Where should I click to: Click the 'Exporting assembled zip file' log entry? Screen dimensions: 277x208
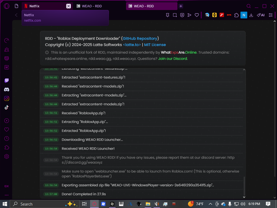tap(142, 185)
